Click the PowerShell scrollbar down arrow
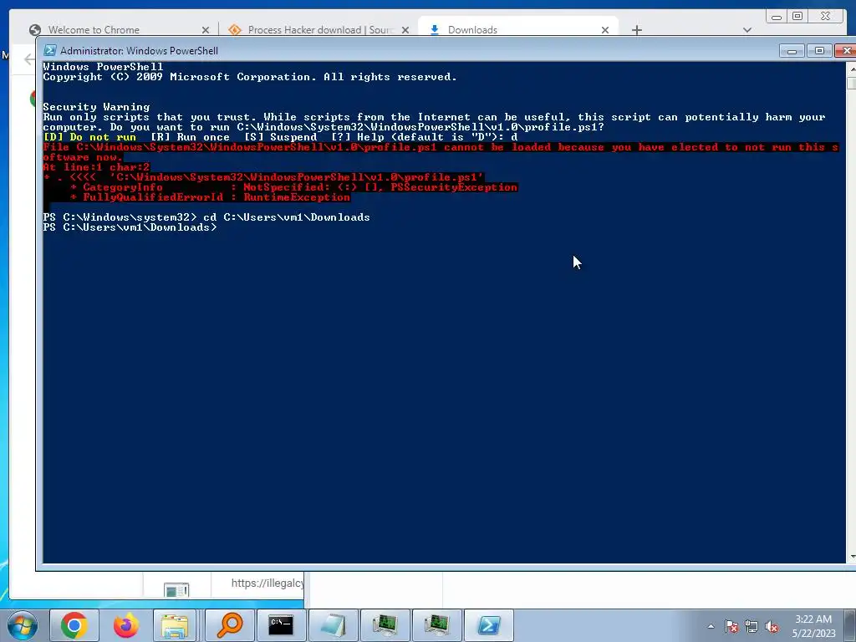The image size is (856, 642). tap(852, 557)
